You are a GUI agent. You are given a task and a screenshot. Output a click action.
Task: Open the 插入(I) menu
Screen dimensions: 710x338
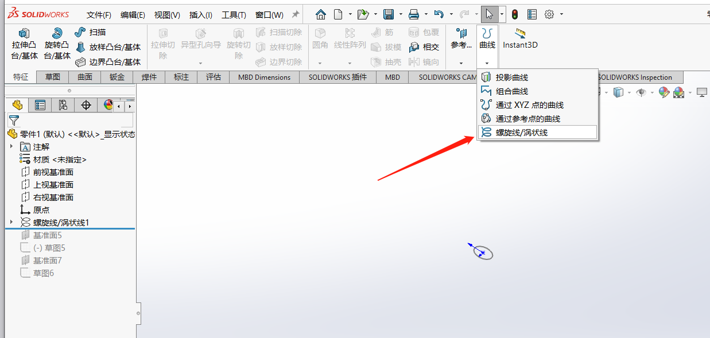click(201, 15)
